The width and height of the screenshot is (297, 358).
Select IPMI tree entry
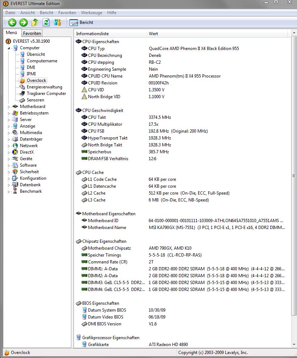[x=31, y=74]
